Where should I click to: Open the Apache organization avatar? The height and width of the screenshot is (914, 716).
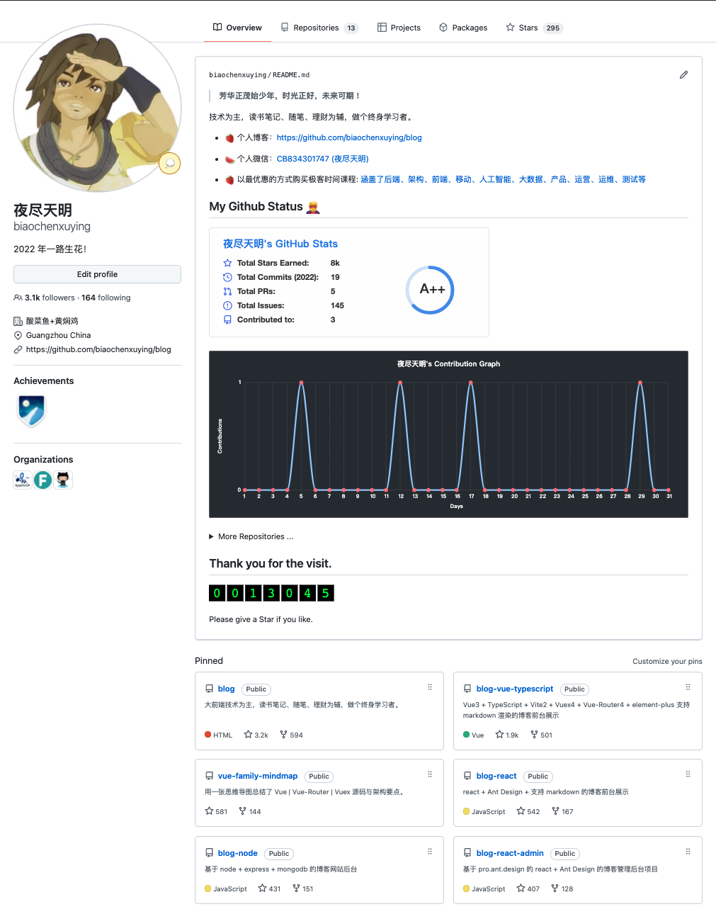click(x=23, y=480)
